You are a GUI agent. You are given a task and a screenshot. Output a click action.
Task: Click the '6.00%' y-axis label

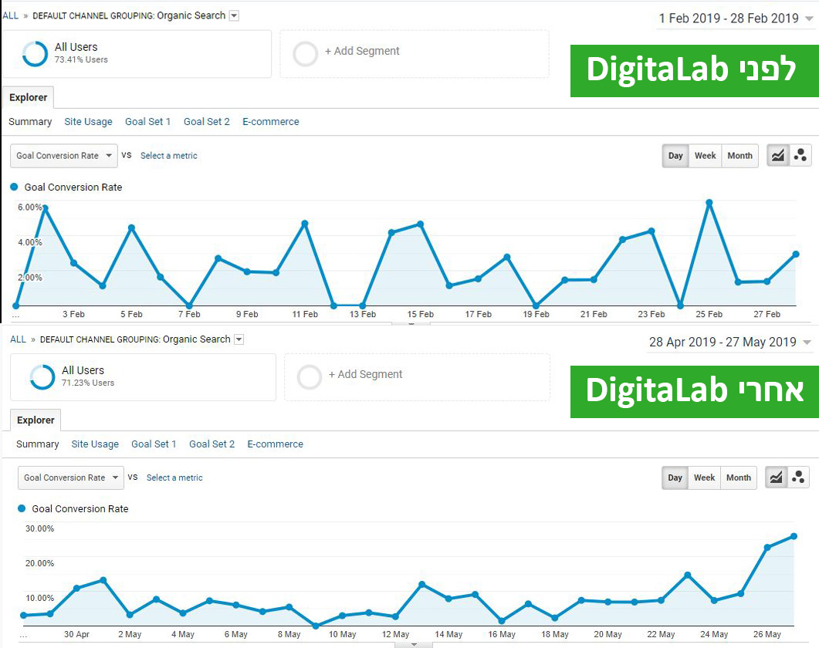point(30,208)
